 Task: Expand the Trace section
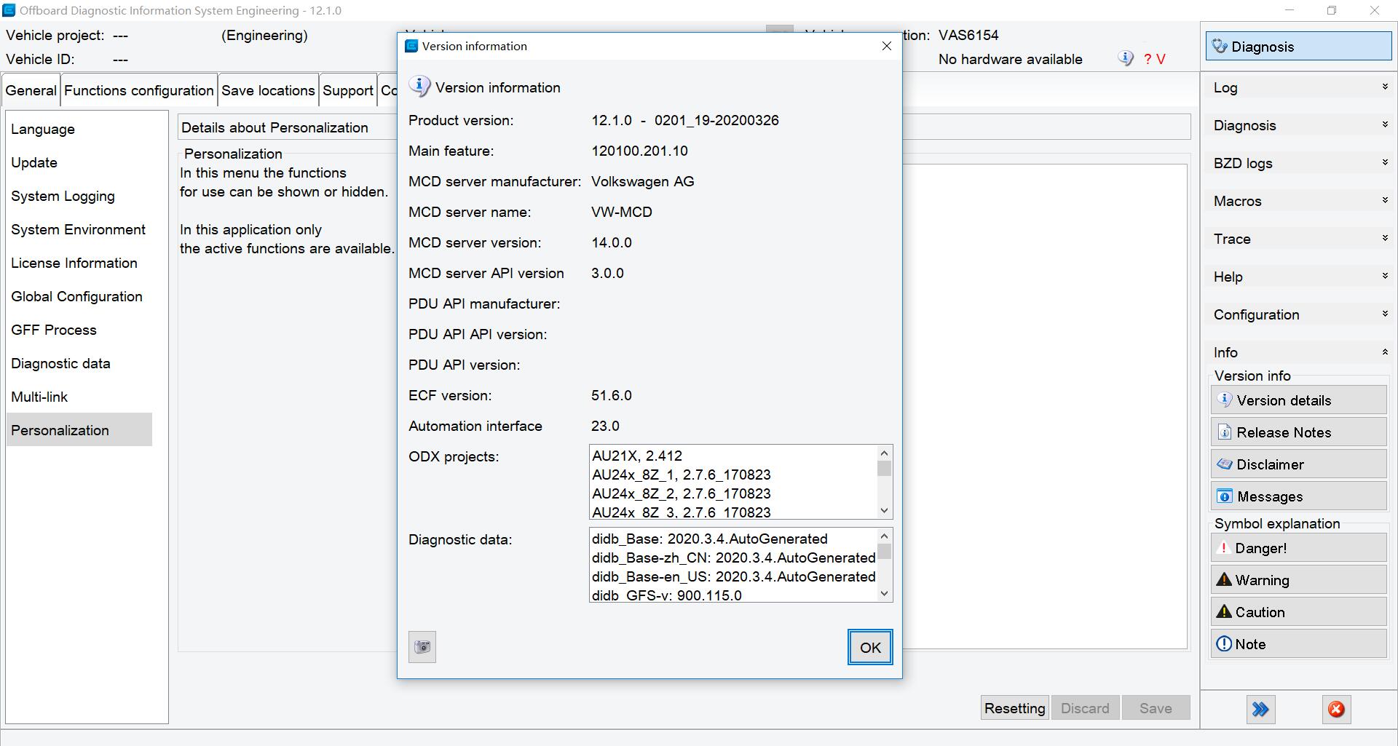[x=1299, y=239]
